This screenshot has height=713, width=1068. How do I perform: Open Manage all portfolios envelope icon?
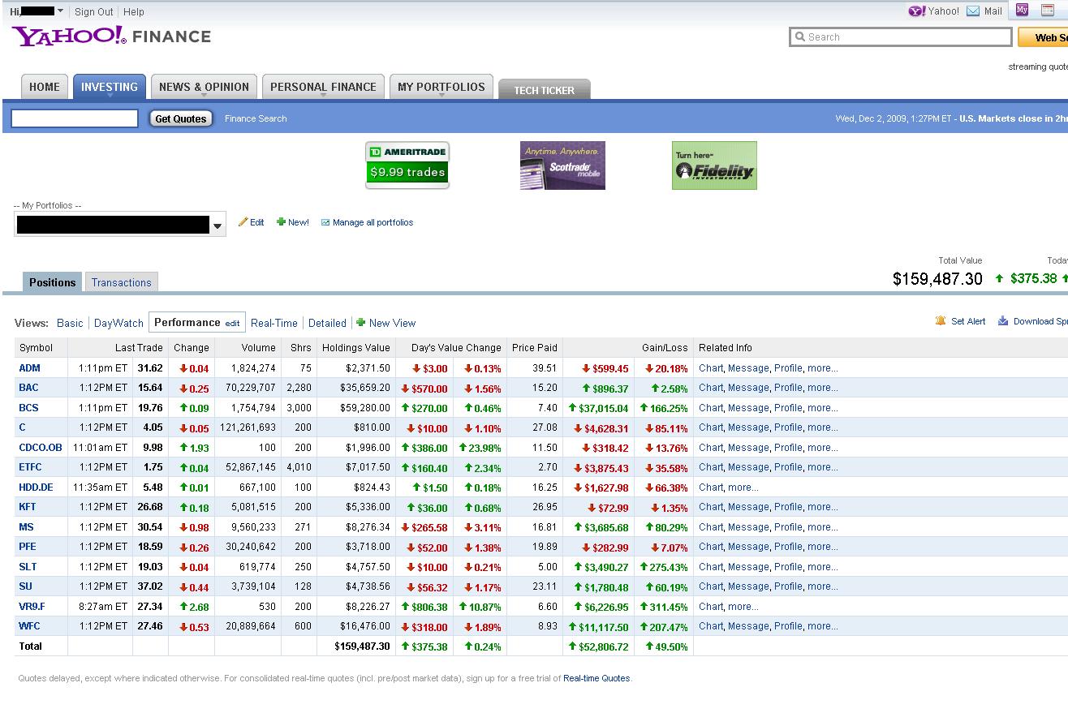[324, 221]
